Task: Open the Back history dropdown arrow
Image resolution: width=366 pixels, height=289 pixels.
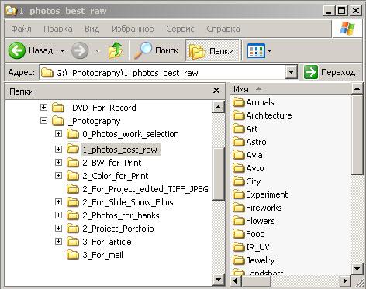Action: 62,50
